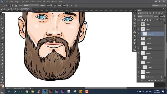Select the Pen tool
167x94 pixels.
[x=2, y=64]
